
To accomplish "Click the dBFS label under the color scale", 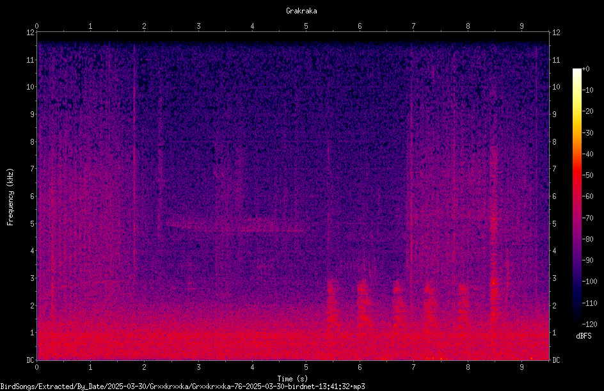I will (x=584, y=336).
